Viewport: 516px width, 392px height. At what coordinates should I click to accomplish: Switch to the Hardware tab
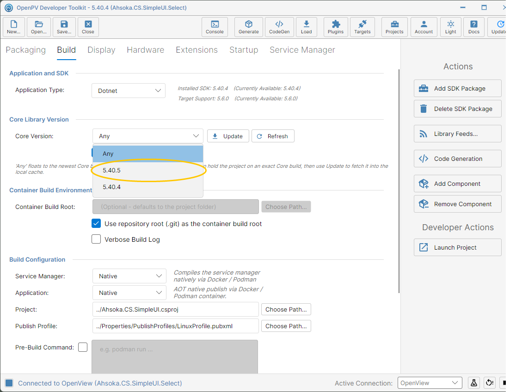(146, 50)
